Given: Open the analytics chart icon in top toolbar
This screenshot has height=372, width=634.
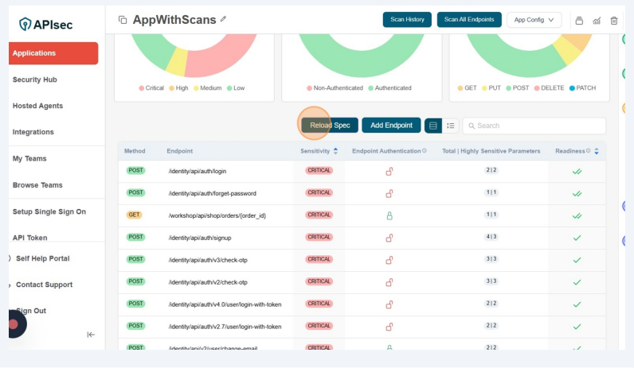Looking at the screenshot, I should click(597, 20).
